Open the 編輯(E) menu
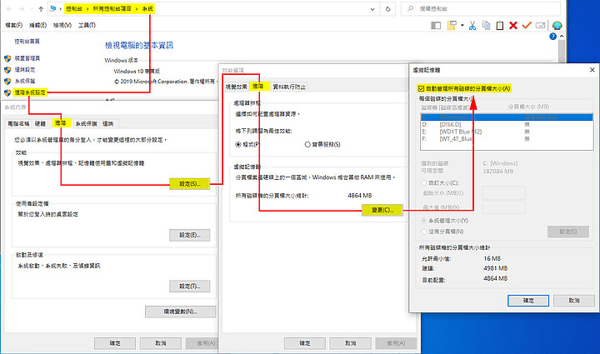This screenshot has height=354, width=600. coord(37,25)
